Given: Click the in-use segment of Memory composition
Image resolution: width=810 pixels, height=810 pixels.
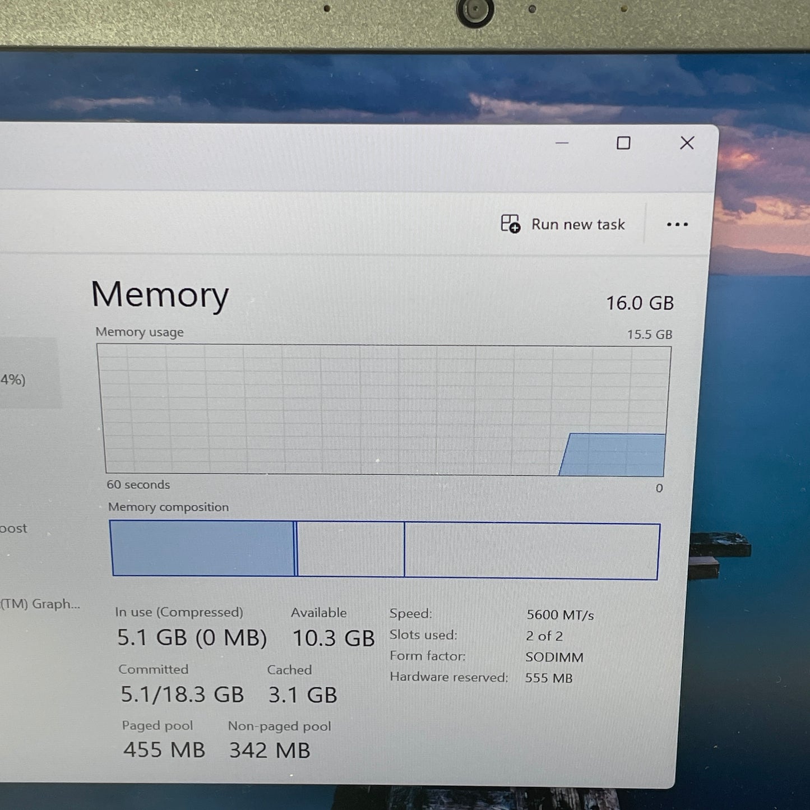Looking at the screenshot, I should (x=202, y=548).
